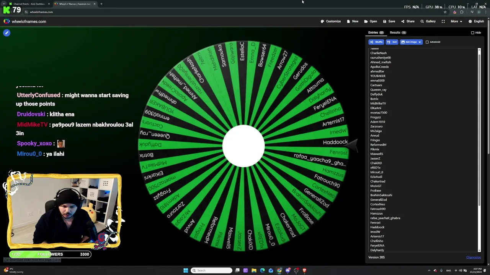Shuffle the entries list
The image size is (490, 275).
pos(376,42)
